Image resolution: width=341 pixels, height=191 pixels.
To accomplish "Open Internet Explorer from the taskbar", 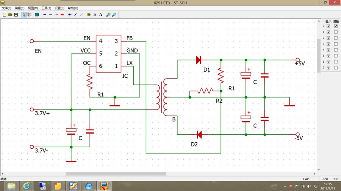I will click(26, 186).
